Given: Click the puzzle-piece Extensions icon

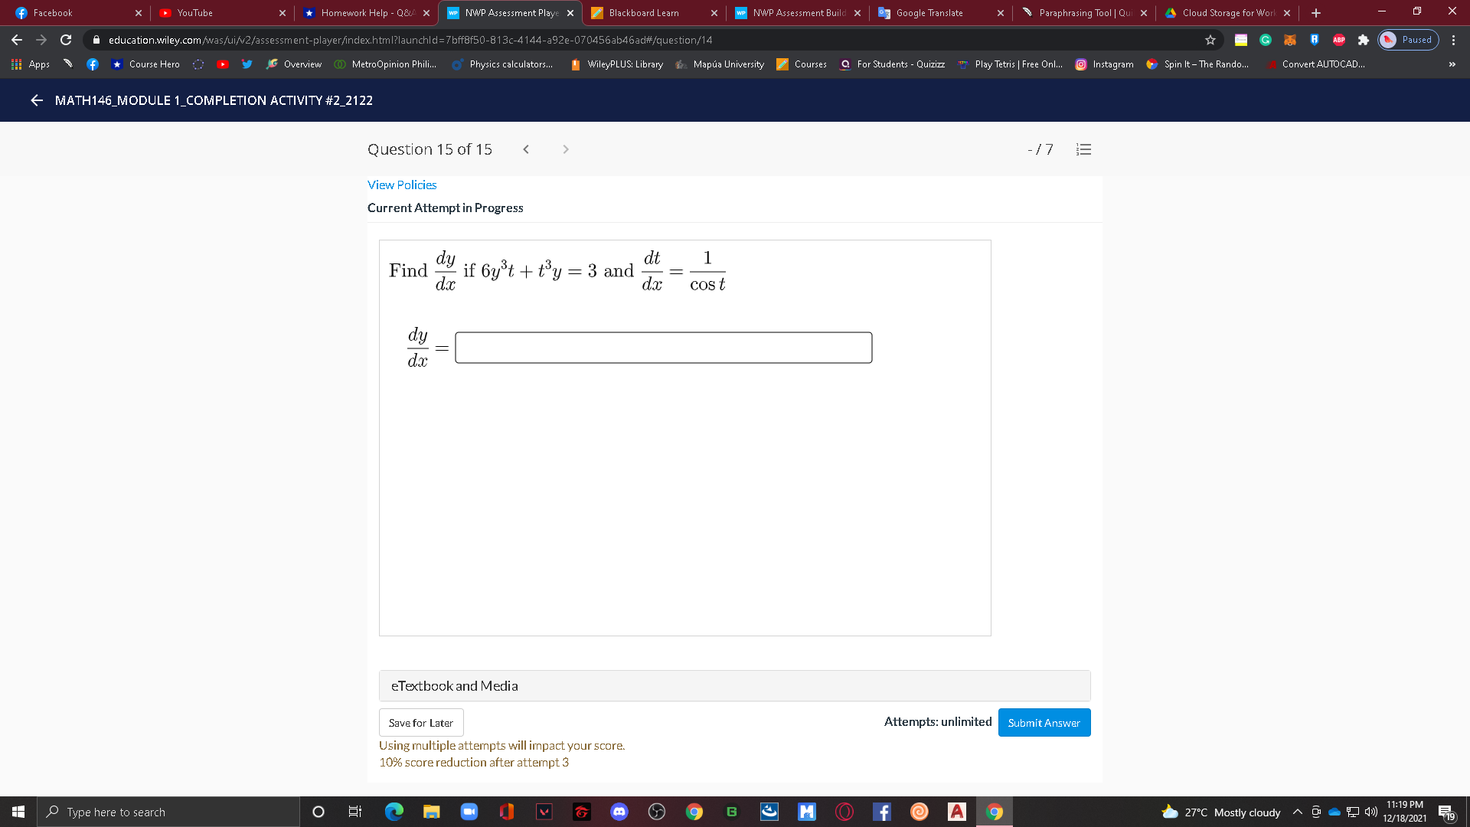Looking at the screenshot, I should pyautogui.click(x=1364, y=40).
